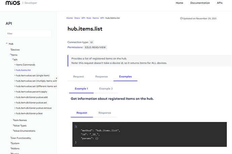The width and height of the screenshot is (232, 154).
Task: Select the Response tab above the code block
Action: click(x=105, y=113)
